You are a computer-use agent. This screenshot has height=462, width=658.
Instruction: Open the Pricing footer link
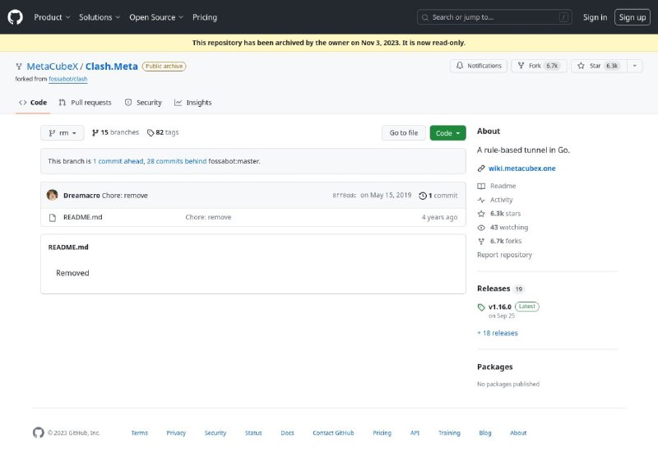[382, 432]
